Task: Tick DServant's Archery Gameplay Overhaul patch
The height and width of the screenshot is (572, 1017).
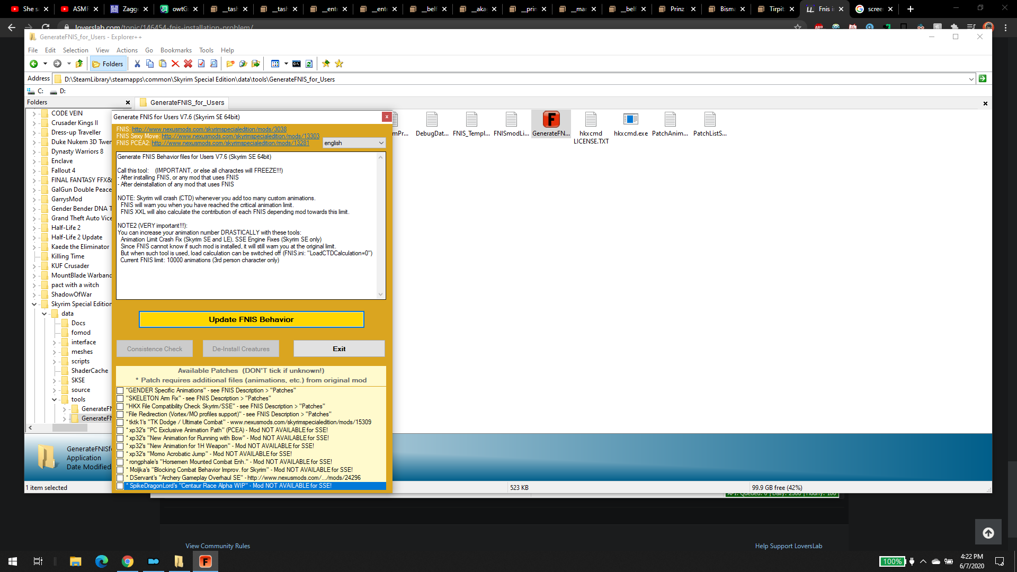Action: [x=120, y=478]
